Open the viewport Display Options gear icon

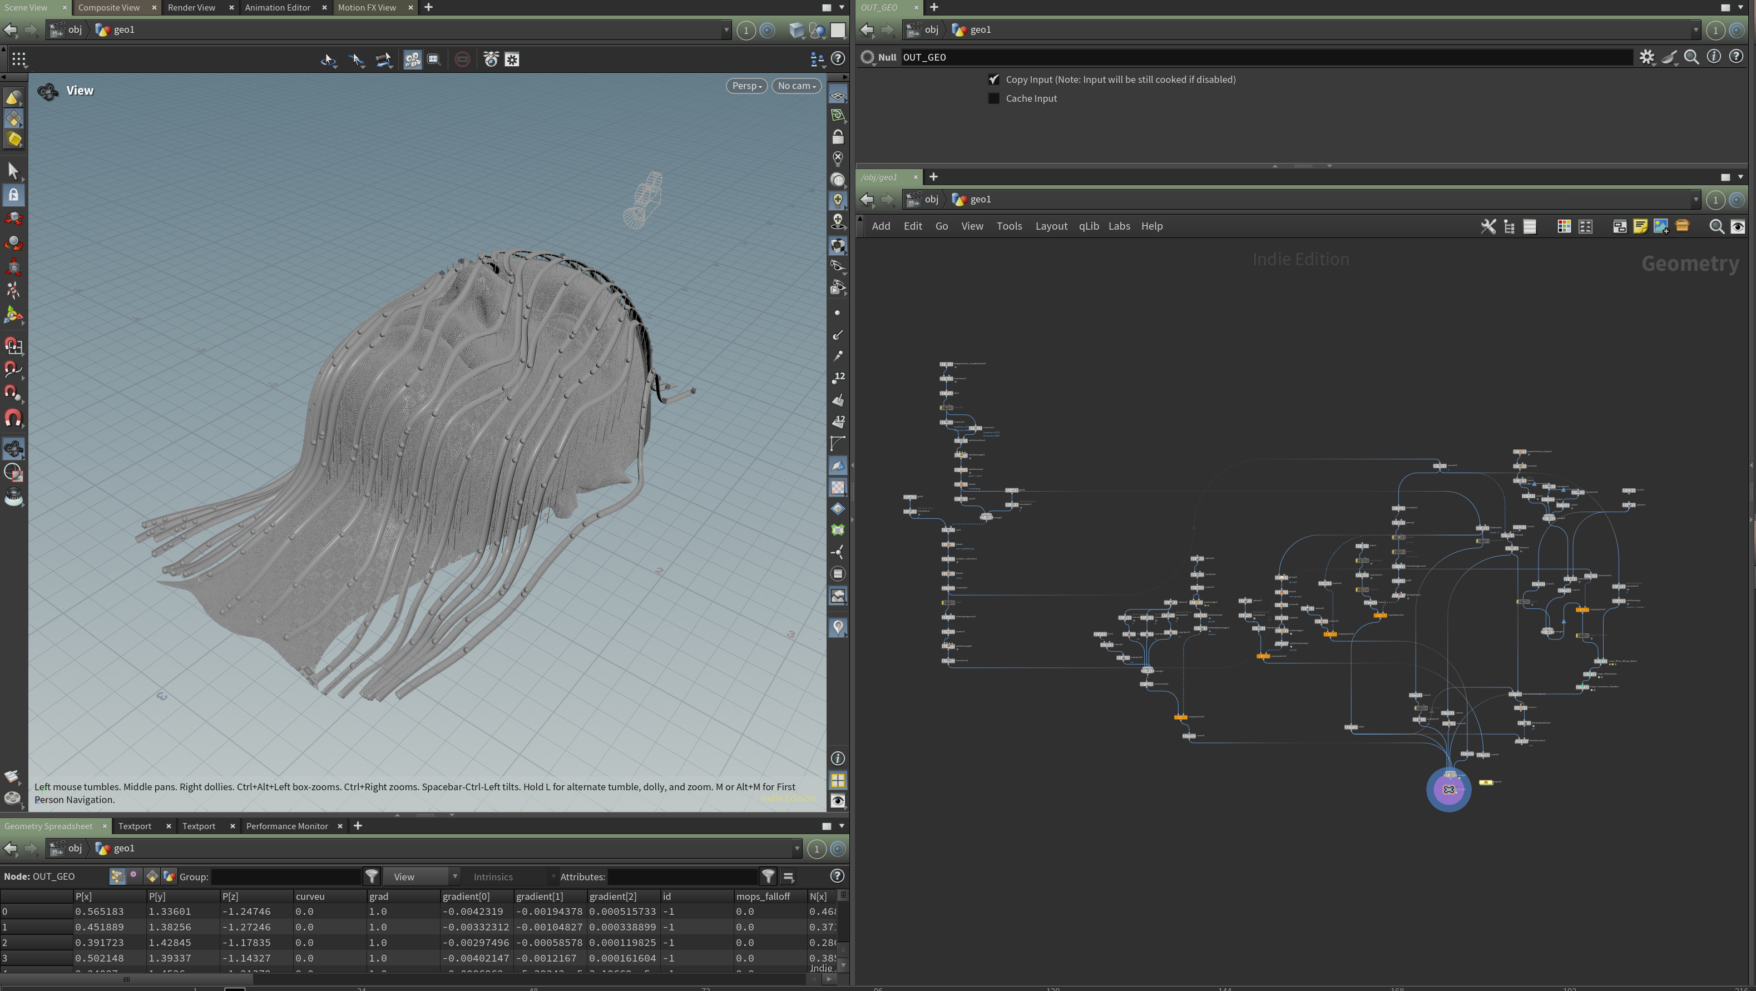512,60
